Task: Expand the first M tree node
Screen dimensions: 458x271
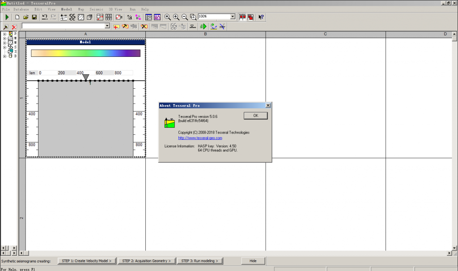Action: pyautogui.click(x=4, y=39)
